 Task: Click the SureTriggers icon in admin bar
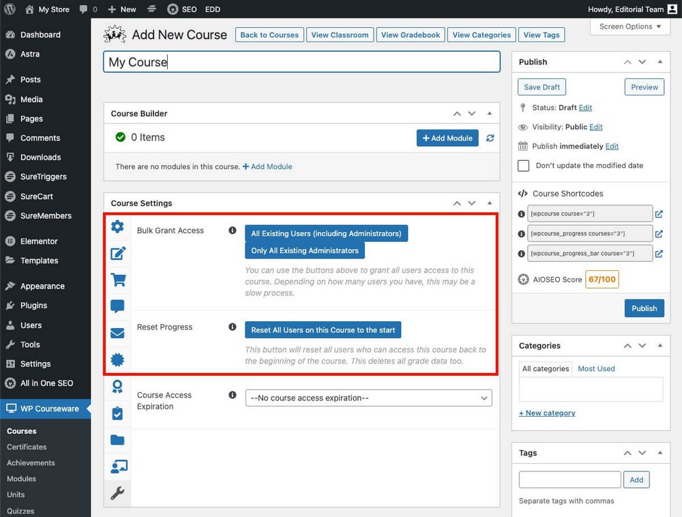coord(151,9)
